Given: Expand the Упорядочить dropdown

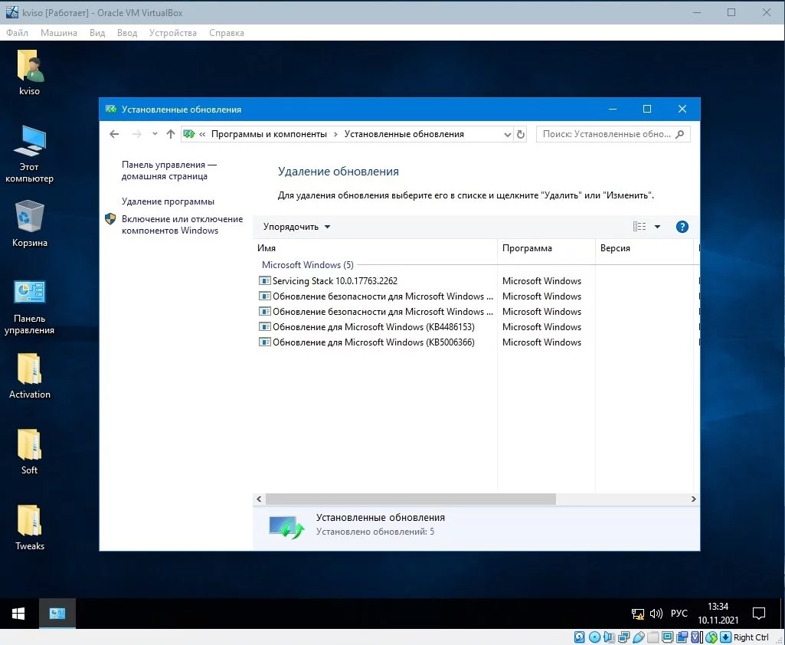Looking at the screenshot, I should pyautogui.click(x=296, y=227).
